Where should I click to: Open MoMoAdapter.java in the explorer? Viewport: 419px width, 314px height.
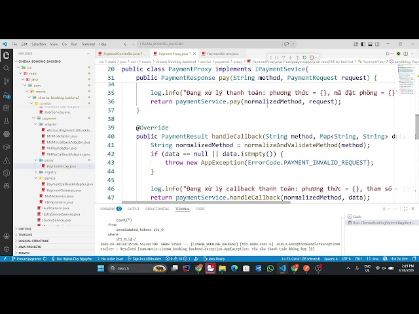[x=62, y=136]
